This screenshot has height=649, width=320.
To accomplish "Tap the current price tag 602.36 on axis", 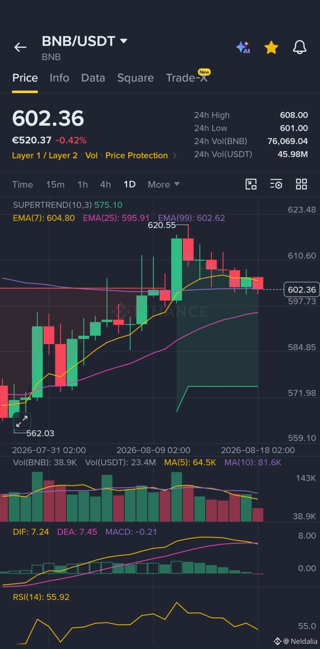I will (x=302, y=289).
